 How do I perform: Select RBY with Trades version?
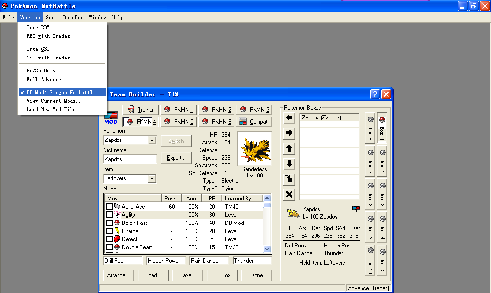coord(62,36)
